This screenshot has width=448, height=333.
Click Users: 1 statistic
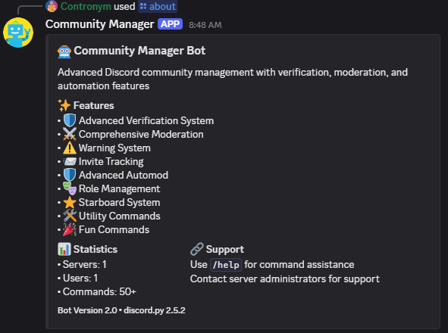pyautogui.click(x=80, y=279)
